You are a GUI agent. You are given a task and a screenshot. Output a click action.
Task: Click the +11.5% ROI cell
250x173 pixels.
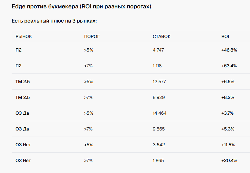tap(228, 145)
